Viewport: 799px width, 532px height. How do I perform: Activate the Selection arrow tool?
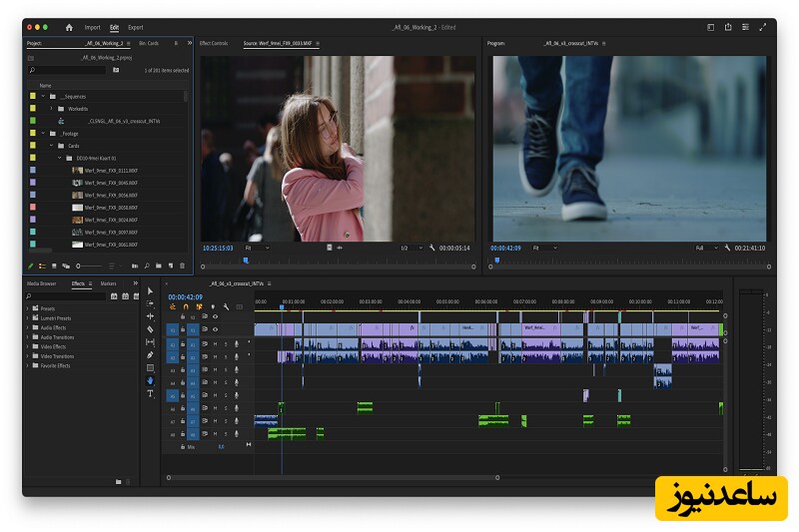coord(150,290)
